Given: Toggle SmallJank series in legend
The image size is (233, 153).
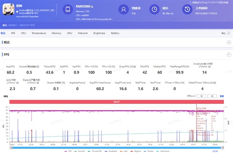Looking at the screenshot, I should point(111,151).
